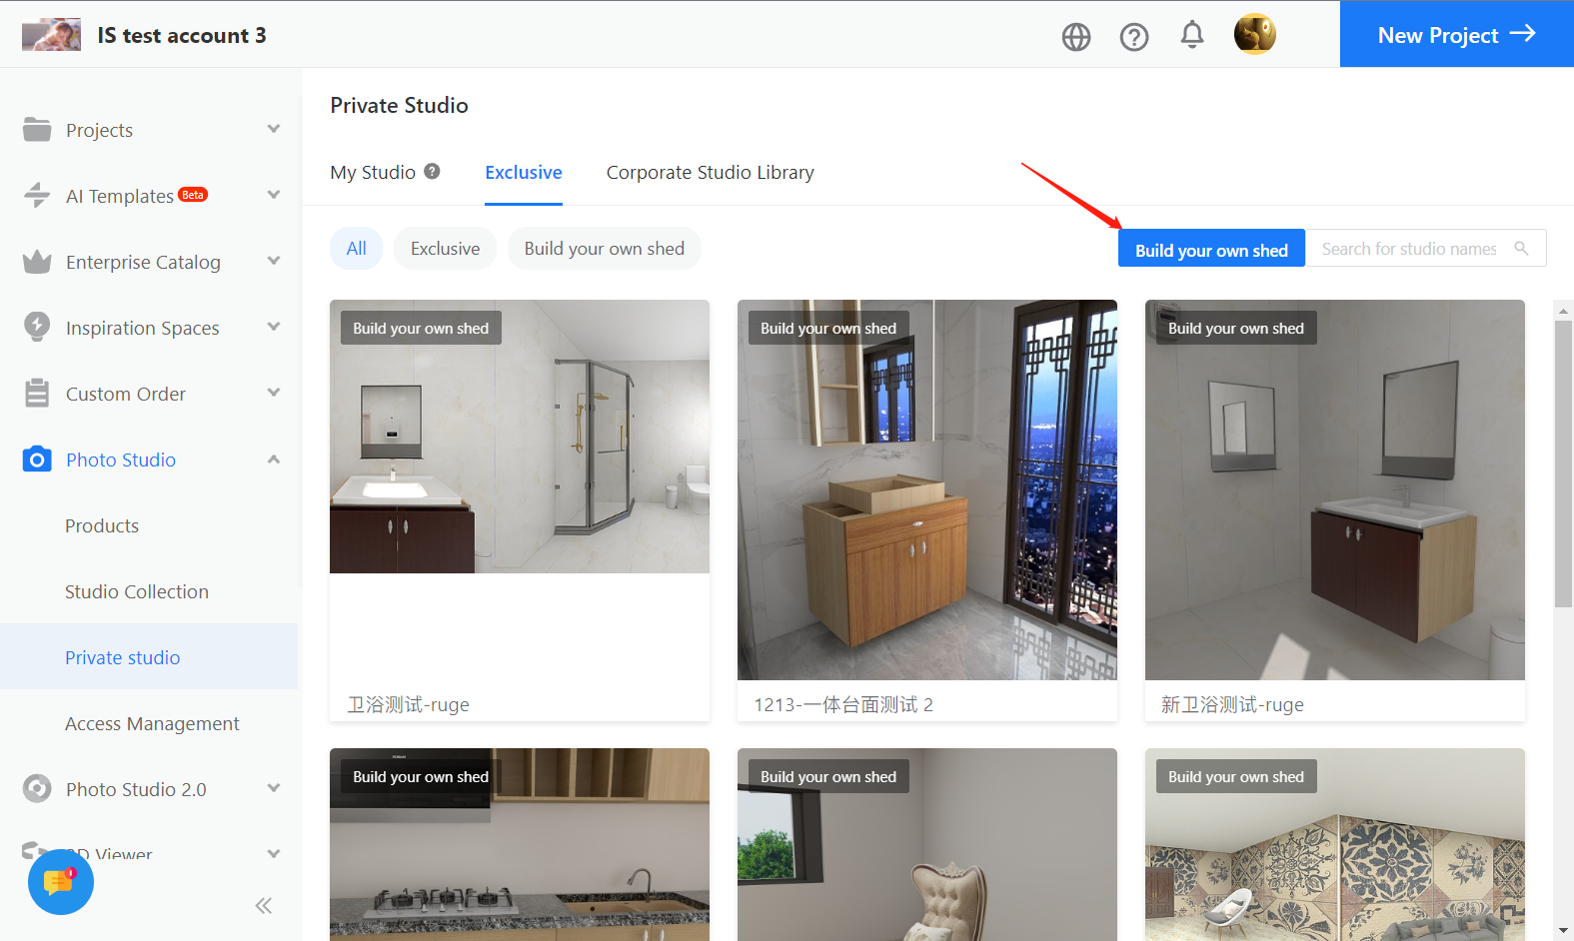Viewport: 1574px width, 941px height.
Task: Open notifications bell icon
Action: [1191, 36]
